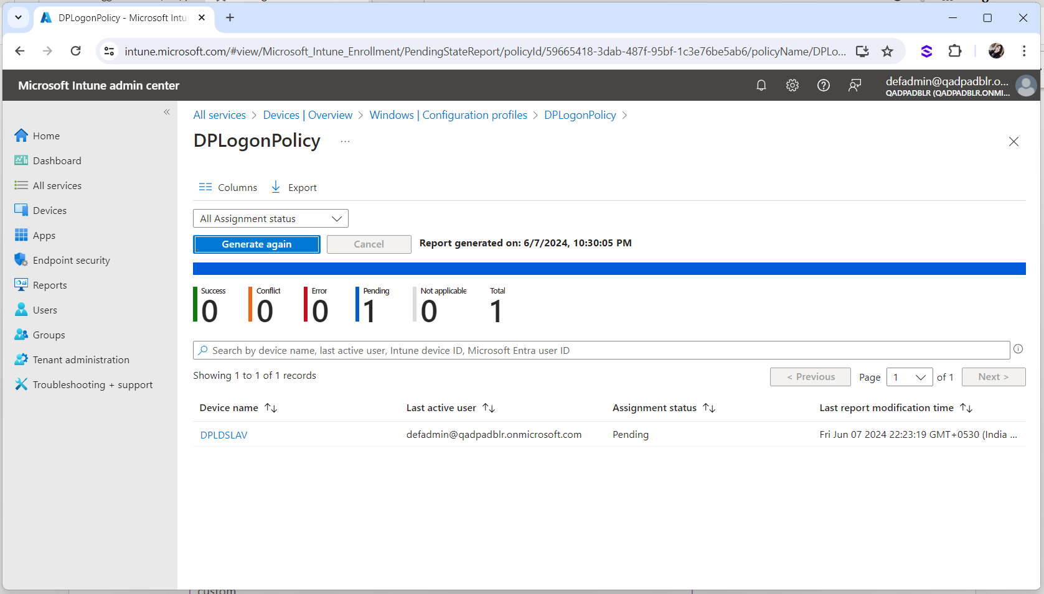Select the Fri Jun 07 2024 timestamp cell
1044x594 pixels.
click(918, 435)
